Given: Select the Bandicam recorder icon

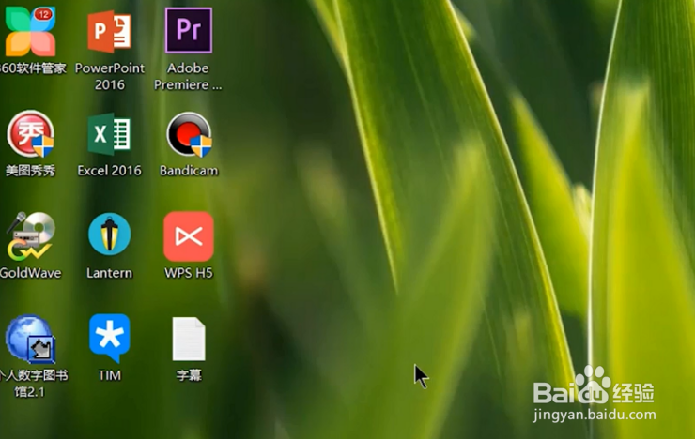Looking at the screenshot, I should [190, 134].
